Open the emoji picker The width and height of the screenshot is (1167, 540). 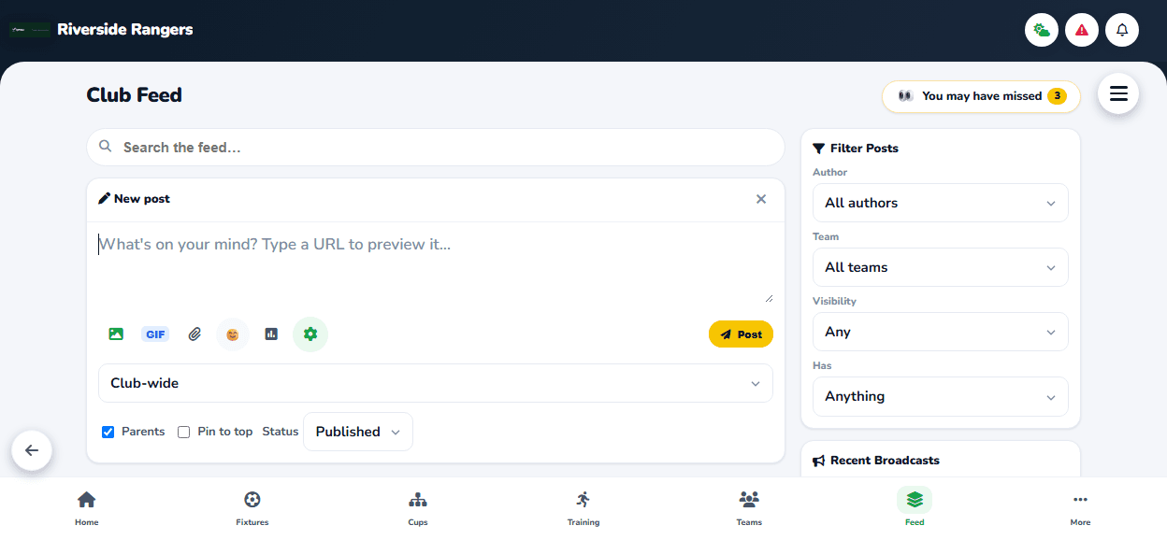coord(233,334)
